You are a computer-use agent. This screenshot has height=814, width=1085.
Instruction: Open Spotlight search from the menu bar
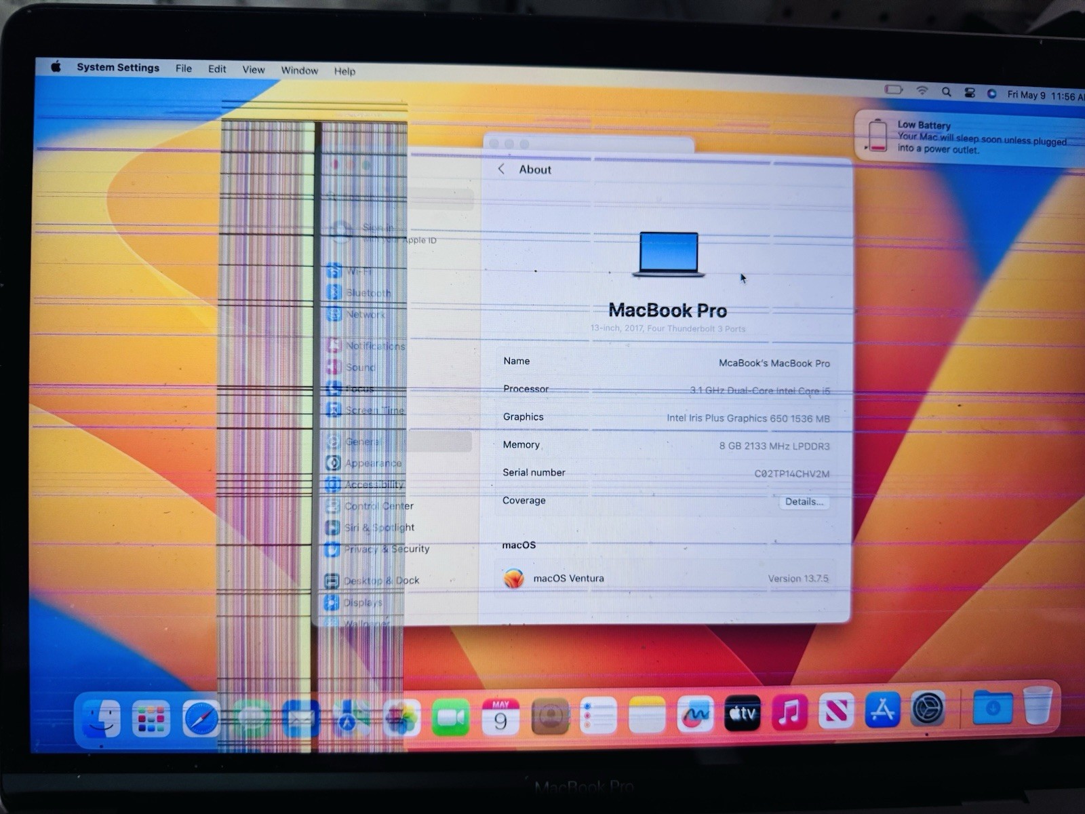[946, 92]
